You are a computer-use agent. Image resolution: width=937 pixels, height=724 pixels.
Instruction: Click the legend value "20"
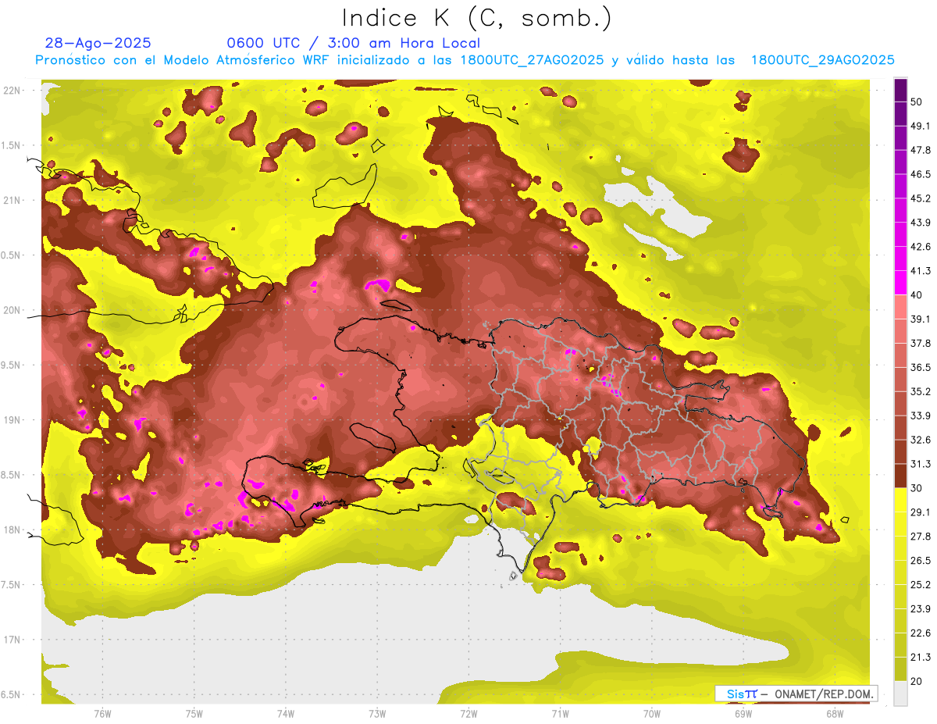pos(918,681)
